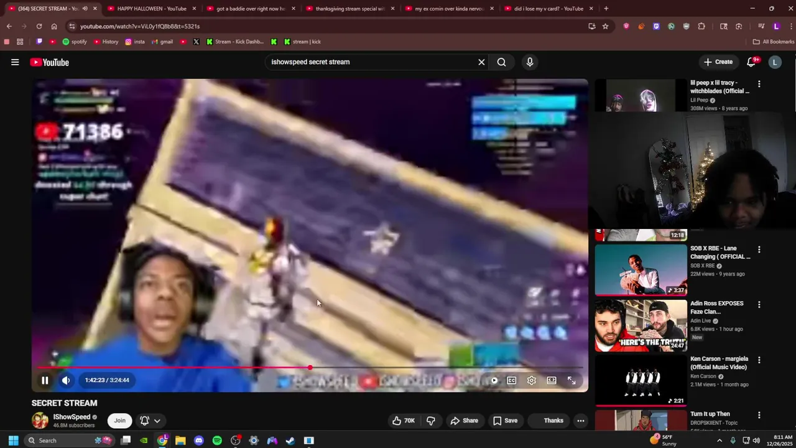Open All Bookmarks folder

(x=774, y=42)
